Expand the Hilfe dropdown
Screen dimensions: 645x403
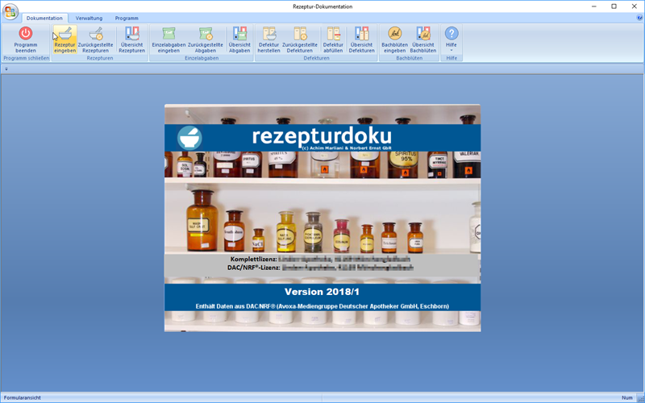click(451, 40)
